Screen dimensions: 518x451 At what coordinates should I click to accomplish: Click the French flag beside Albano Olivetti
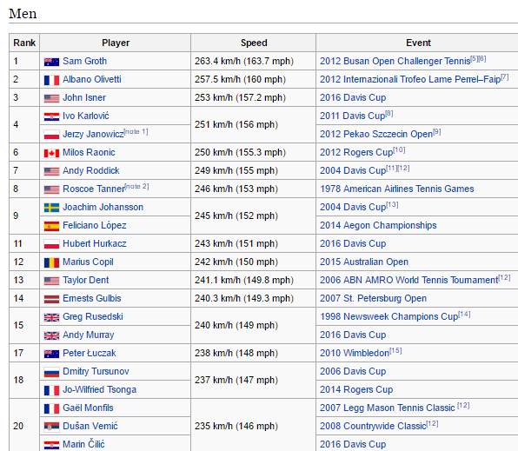click(51, 80)
